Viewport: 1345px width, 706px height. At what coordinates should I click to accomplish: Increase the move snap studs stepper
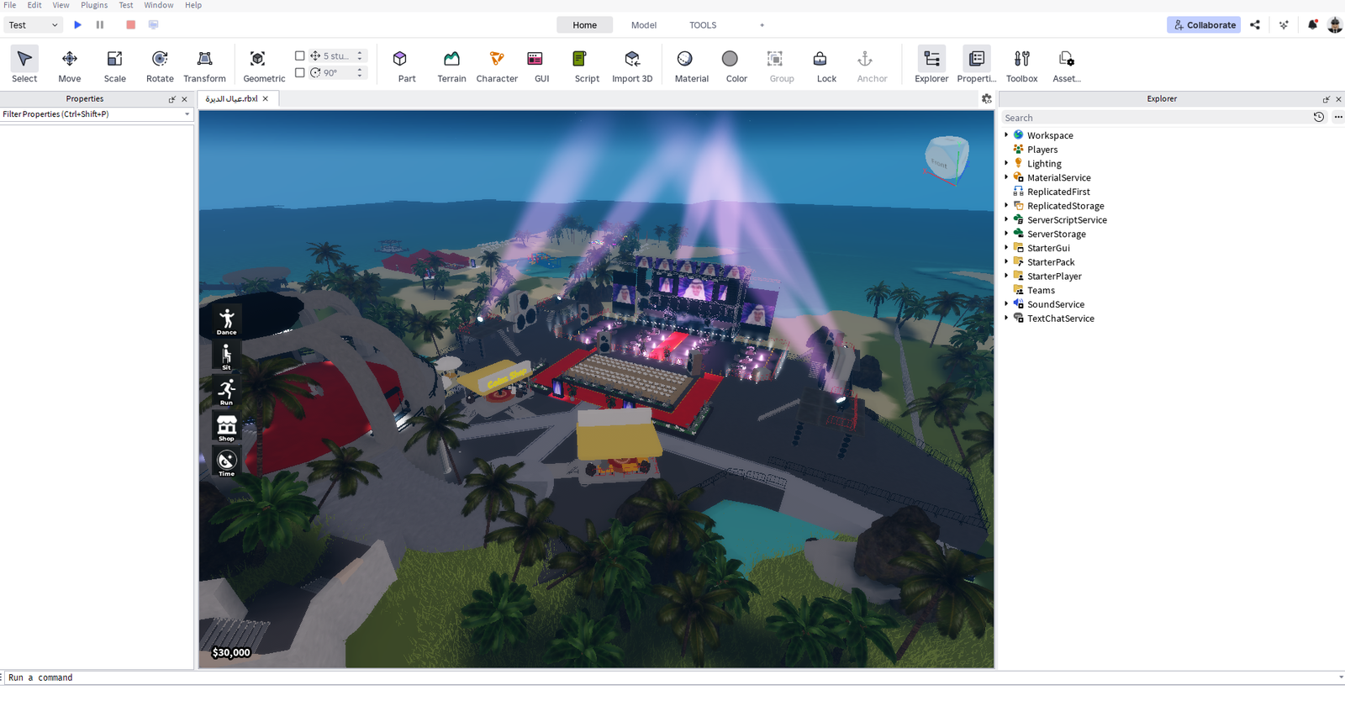(360, 53)
